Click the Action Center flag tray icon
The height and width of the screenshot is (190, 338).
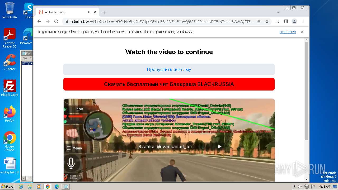point(313,187)
